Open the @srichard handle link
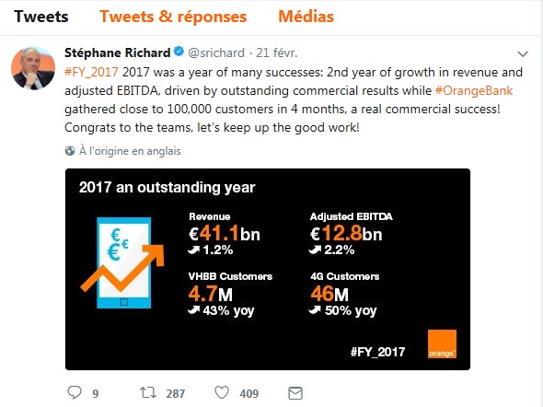Screen dimensions: 543x407 [216, 52]
